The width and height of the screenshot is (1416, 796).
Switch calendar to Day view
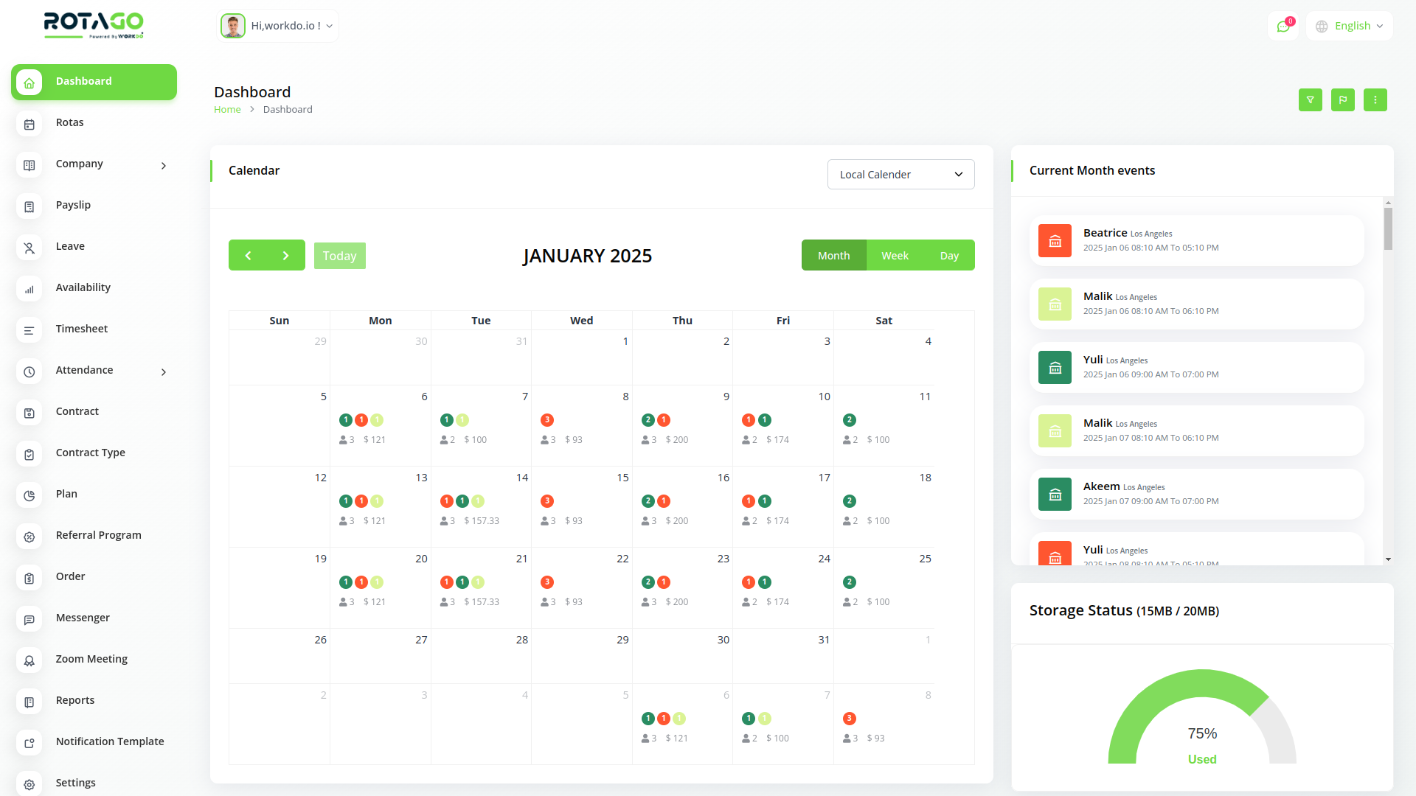point(949,256)
